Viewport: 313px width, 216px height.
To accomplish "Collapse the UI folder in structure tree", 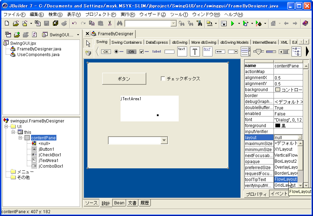I will 6,126.
